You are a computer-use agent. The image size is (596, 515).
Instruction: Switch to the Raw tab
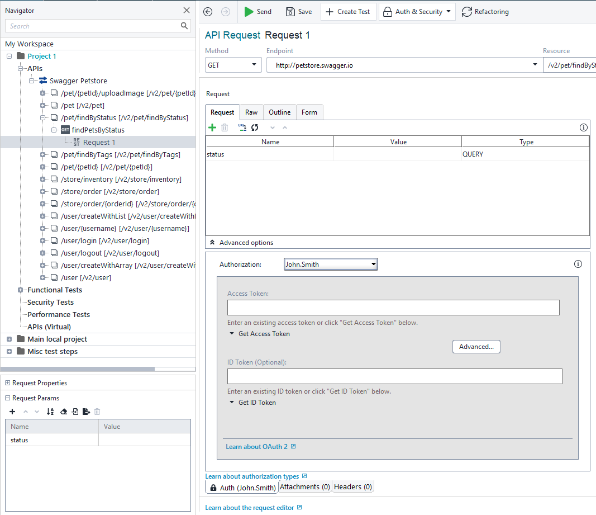[251, 112]
